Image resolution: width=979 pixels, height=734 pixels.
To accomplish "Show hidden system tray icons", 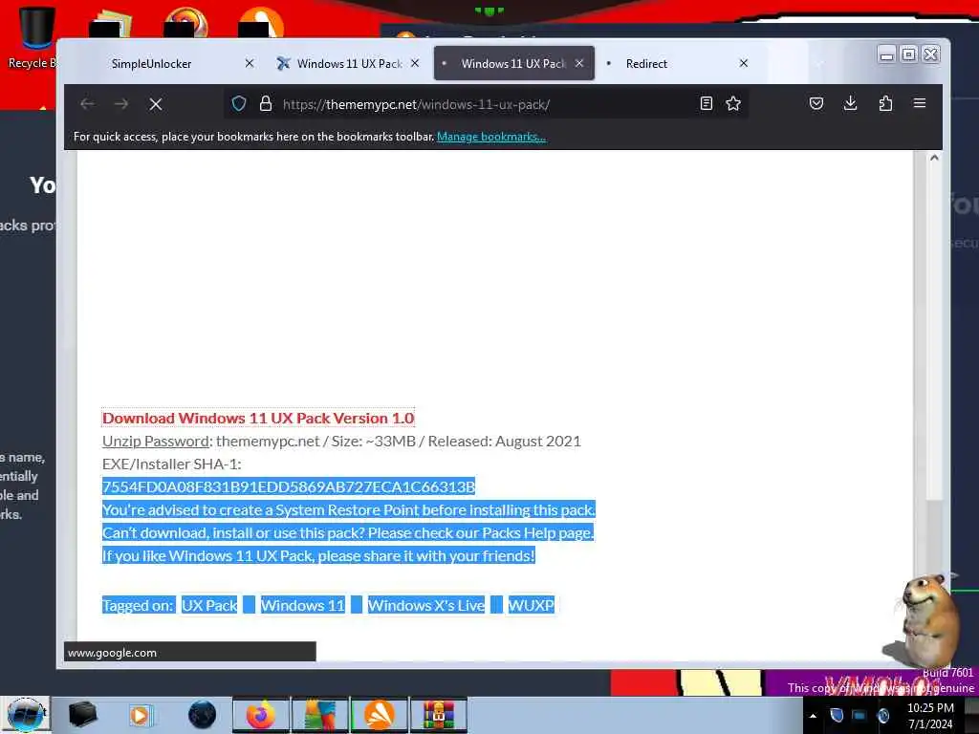I will (813, 716).
